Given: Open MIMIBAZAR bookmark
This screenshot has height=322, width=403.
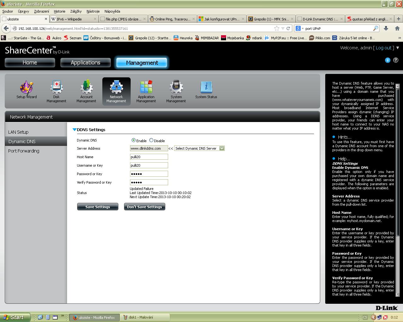Looking at the screenshot, I should point(207,38).
